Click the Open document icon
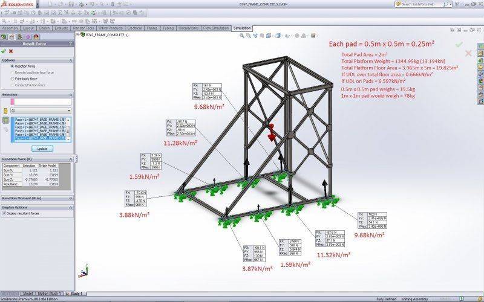The image size is (484, 302). (60, 4)
